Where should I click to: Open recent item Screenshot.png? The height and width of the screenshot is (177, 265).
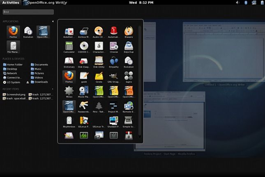pos(14,95)
